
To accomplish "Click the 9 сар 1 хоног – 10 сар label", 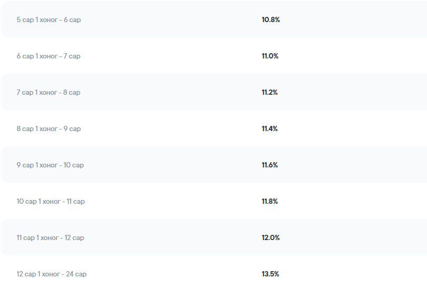I will pyautogui.click(x=50, y=165).
